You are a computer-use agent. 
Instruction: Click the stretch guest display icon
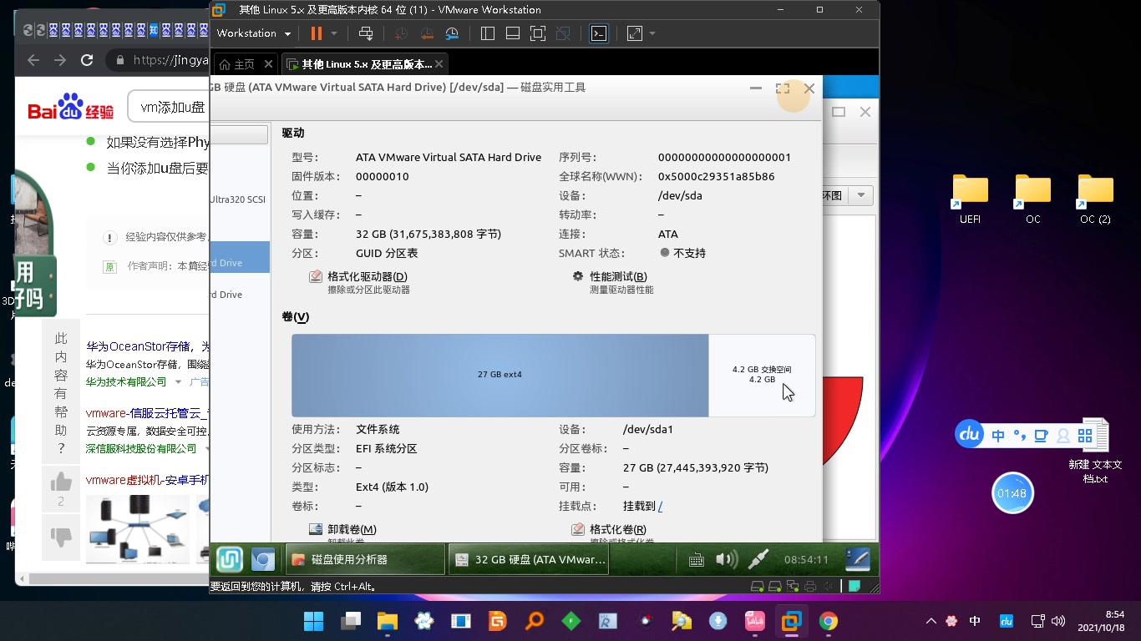tap(635, 33)
